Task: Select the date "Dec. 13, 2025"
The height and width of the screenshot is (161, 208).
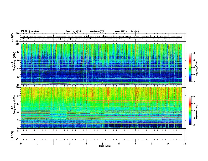Action: pos(73,32)
